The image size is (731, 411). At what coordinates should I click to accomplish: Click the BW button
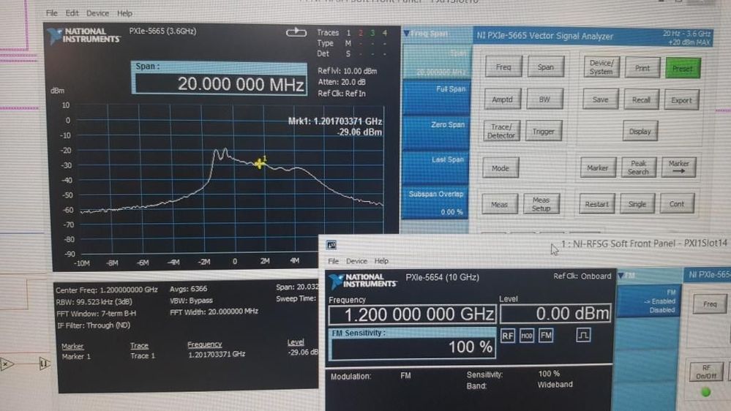point(544,99)
